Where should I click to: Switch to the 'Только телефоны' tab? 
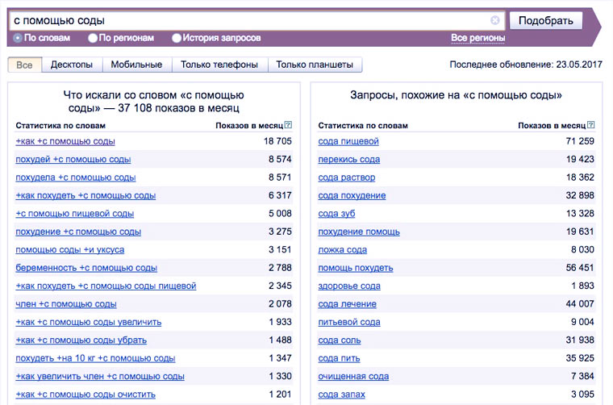pyautogui.click(x=219, y=65)
